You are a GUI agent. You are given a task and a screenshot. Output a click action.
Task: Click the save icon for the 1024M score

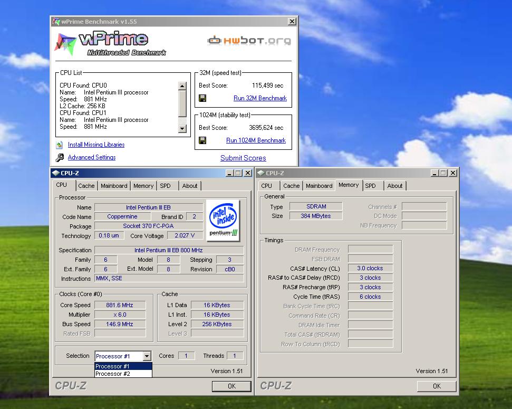pos(202,140)
